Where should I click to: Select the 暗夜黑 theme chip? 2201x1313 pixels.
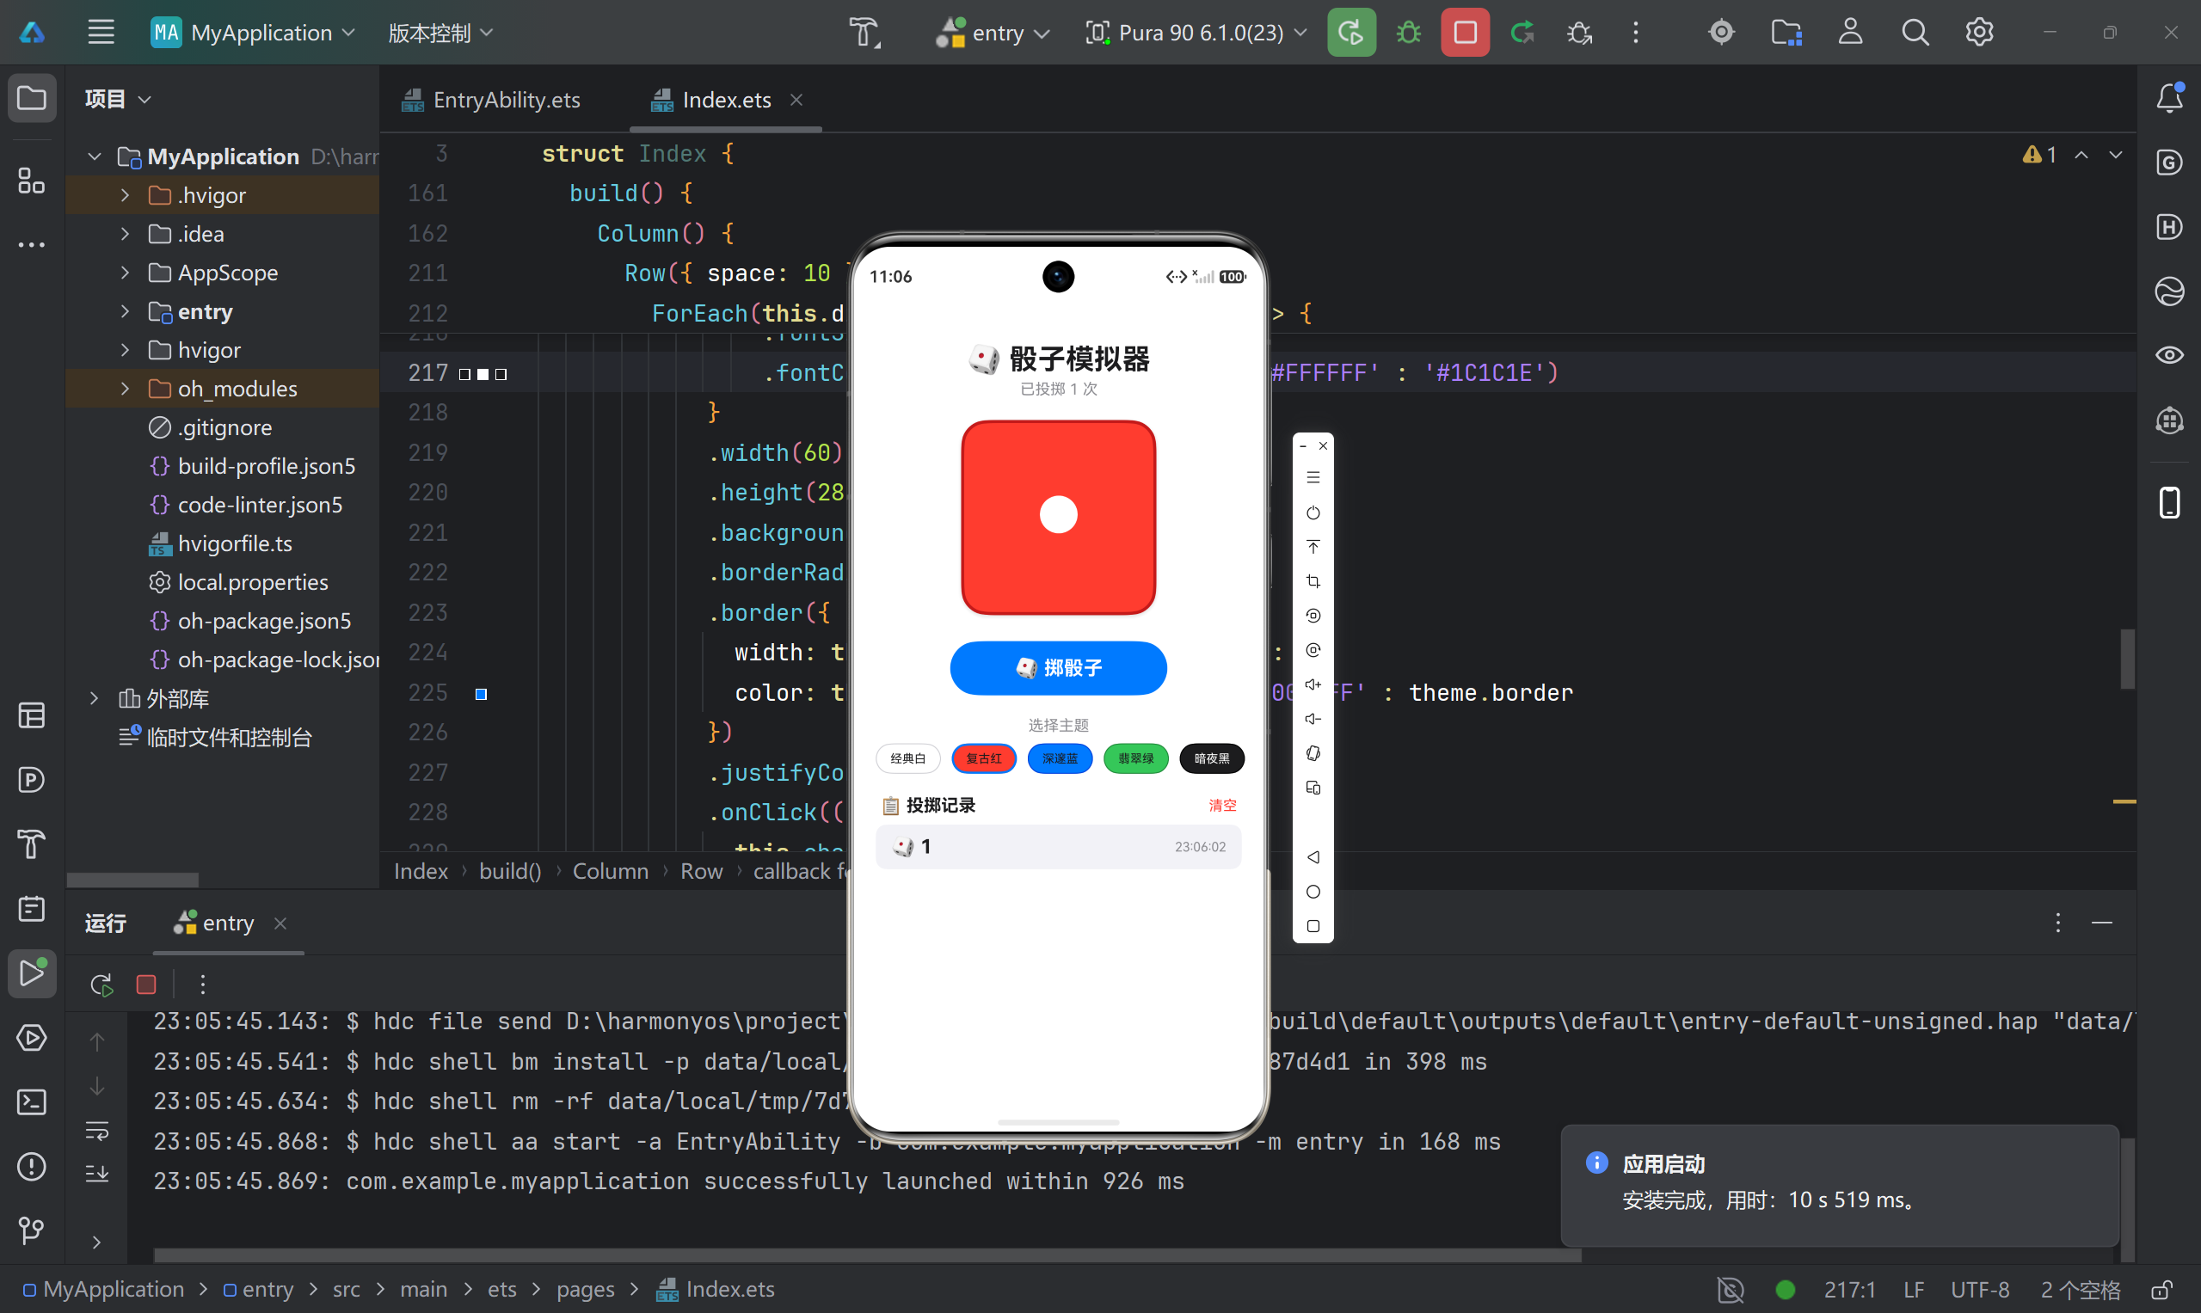1212,758
